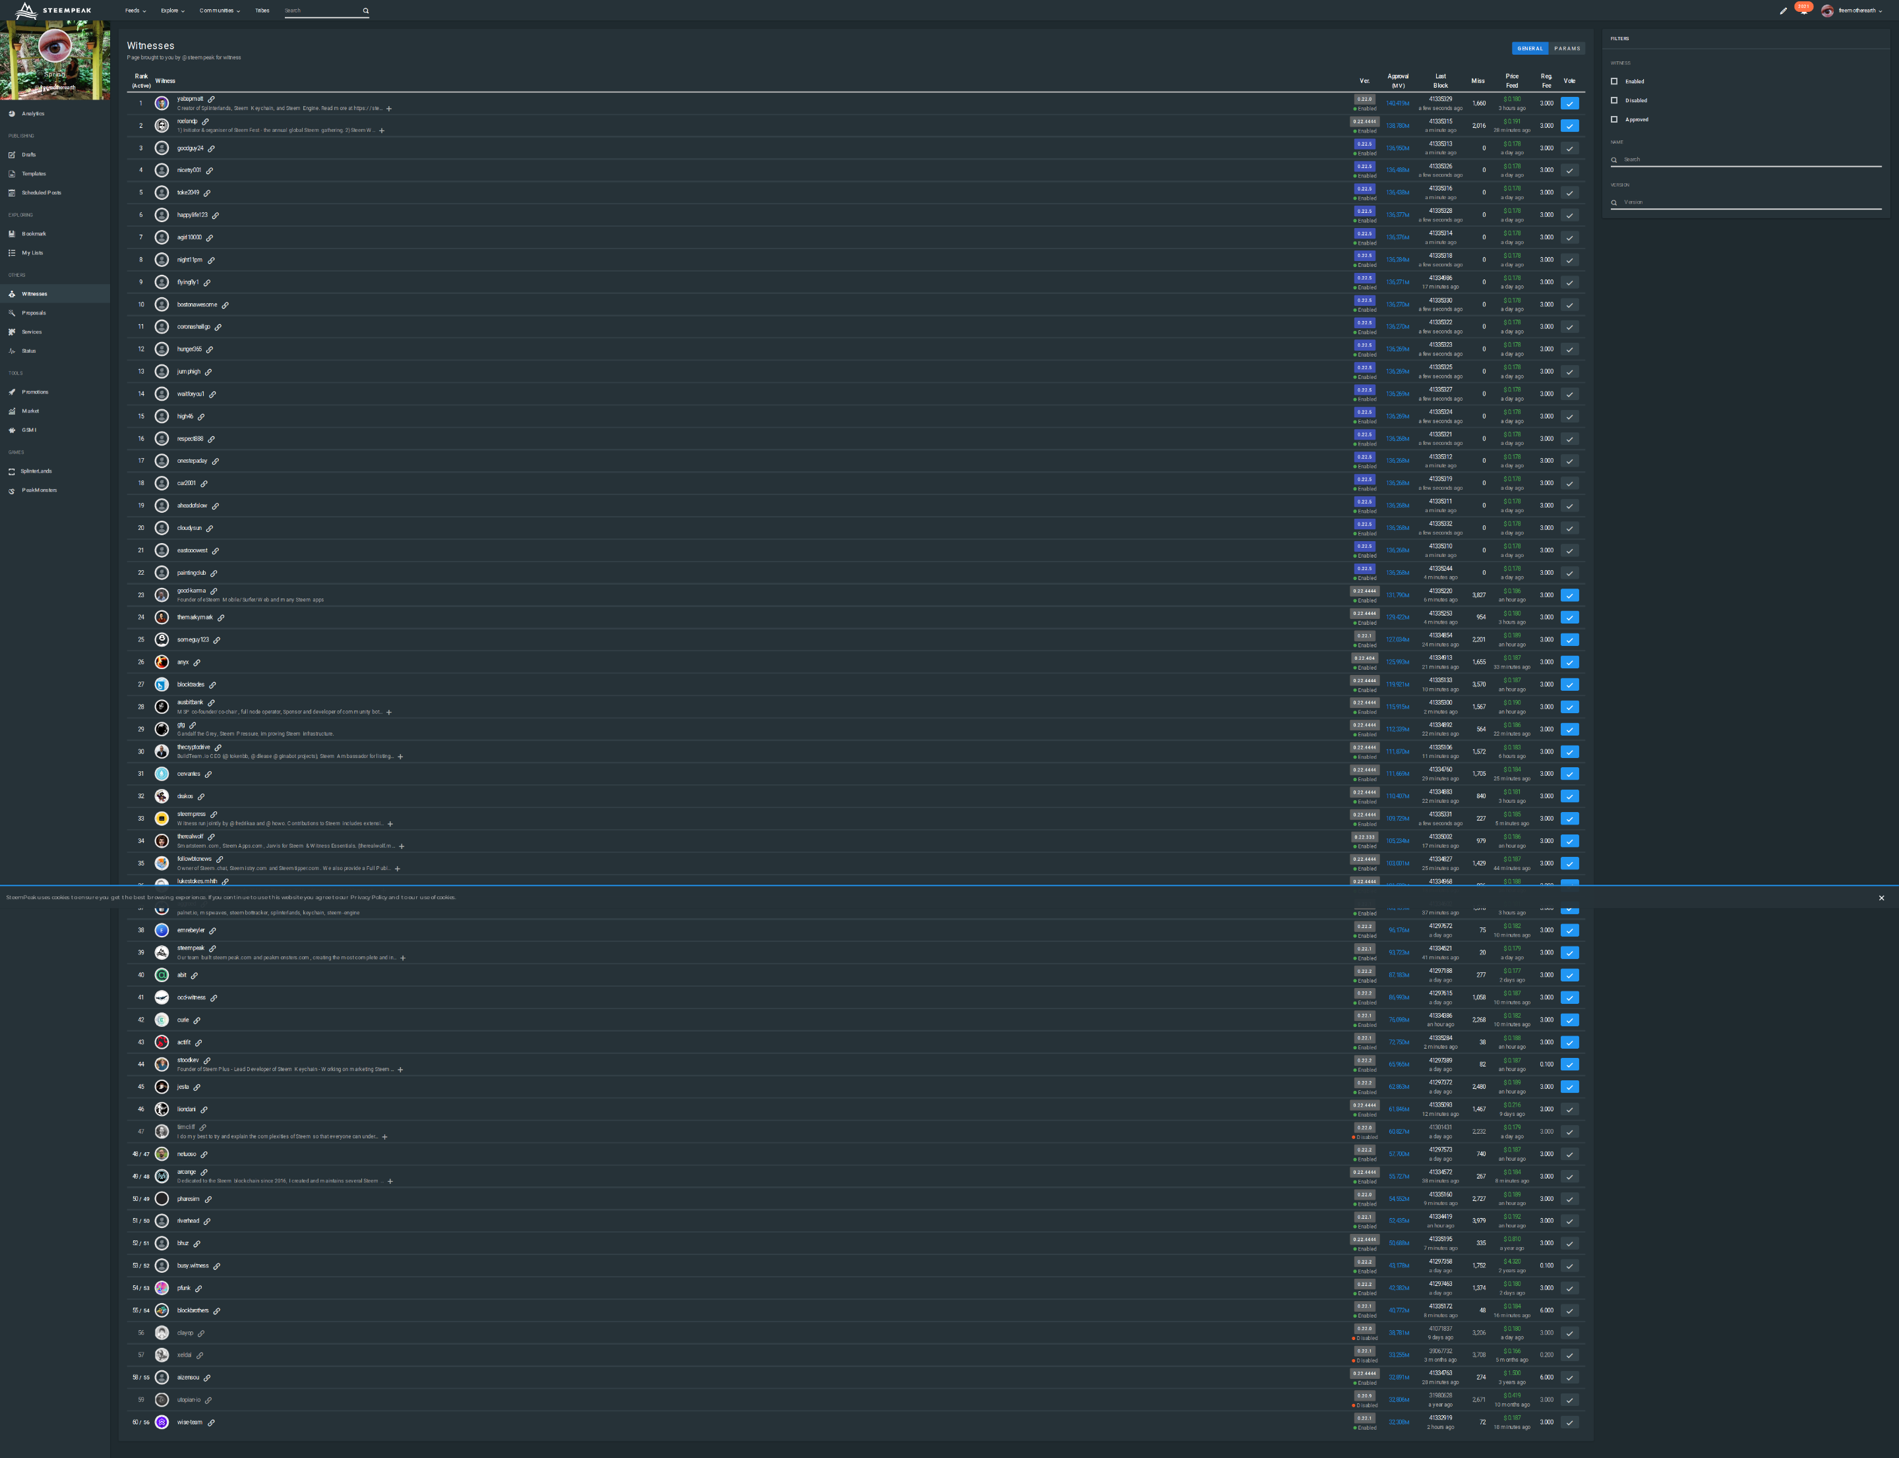This screenshot has height=1458, width=1899.
Task: Expand the yabapmatt description with the plus
Action: pyautogui.click(x=389, y=109)
